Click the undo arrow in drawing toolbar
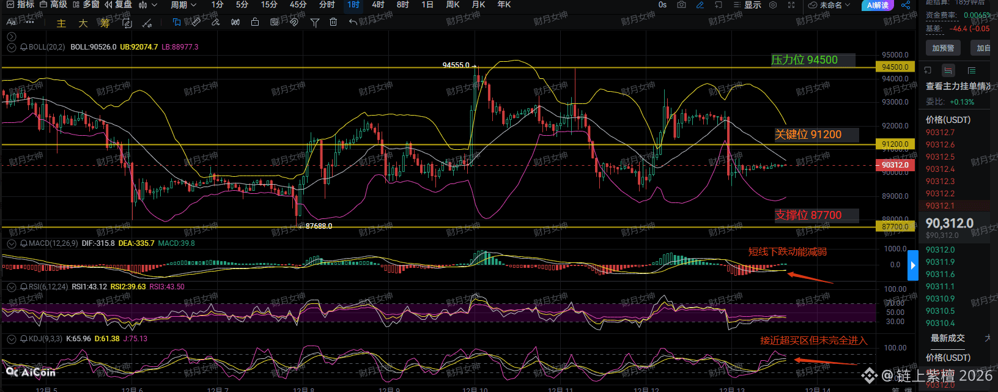998x392 pixels. (x=353, y=23)
